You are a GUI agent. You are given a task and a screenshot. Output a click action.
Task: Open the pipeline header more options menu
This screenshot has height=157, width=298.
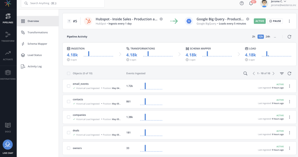(x=289, y=21)
